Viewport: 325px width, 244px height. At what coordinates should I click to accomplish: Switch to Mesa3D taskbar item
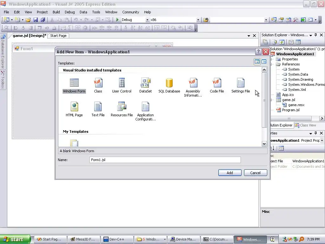[x=83, y=239]
